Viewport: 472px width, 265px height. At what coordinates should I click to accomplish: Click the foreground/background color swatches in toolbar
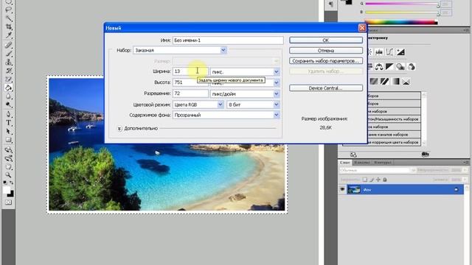coord(8,191)
